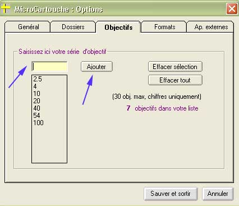The image size is (239, 206).
Task: Choose objective 10 from the list
Action: (x=49, y=94)
